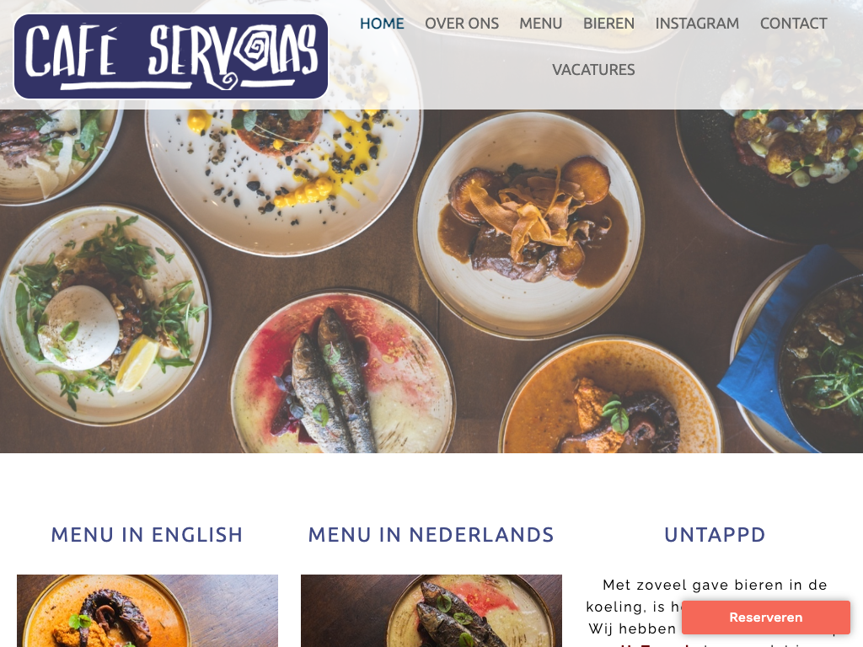Click the MENU IN ENGLISH heading
This screenshot has width=863, height=647.
point(147,535)
